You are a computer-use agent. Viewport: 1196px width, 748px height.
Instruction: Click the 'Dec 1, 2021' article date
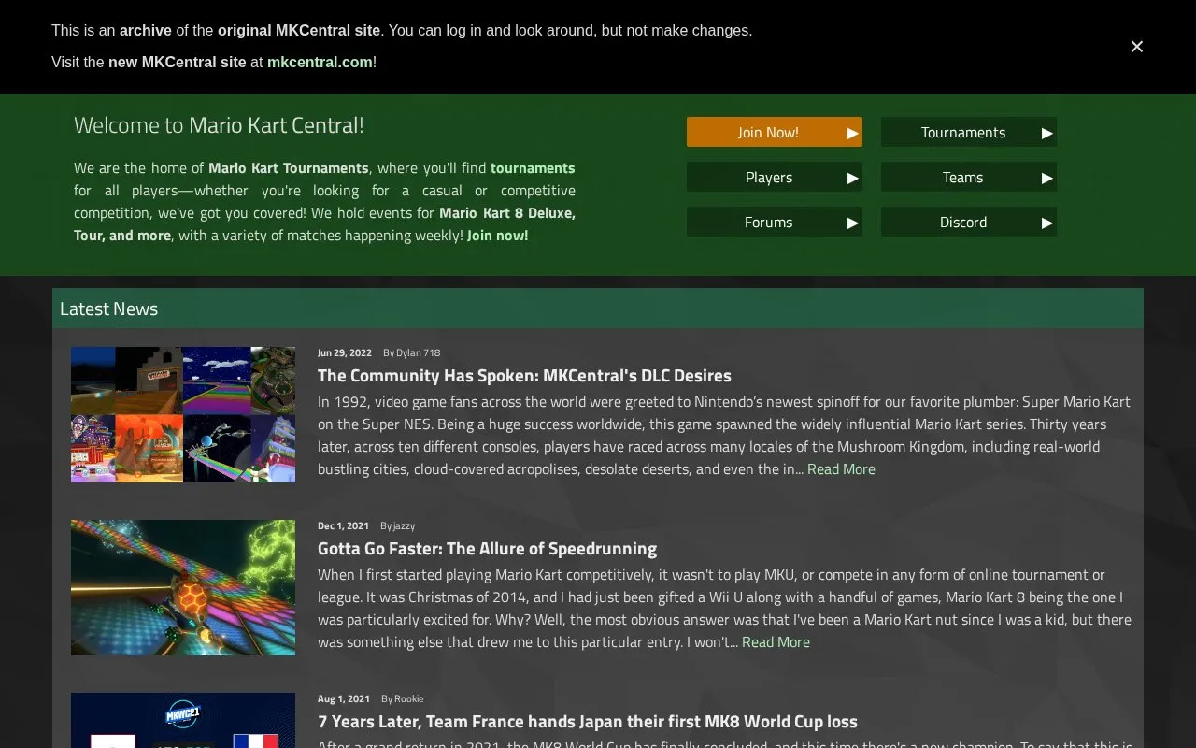pos(343,525)
